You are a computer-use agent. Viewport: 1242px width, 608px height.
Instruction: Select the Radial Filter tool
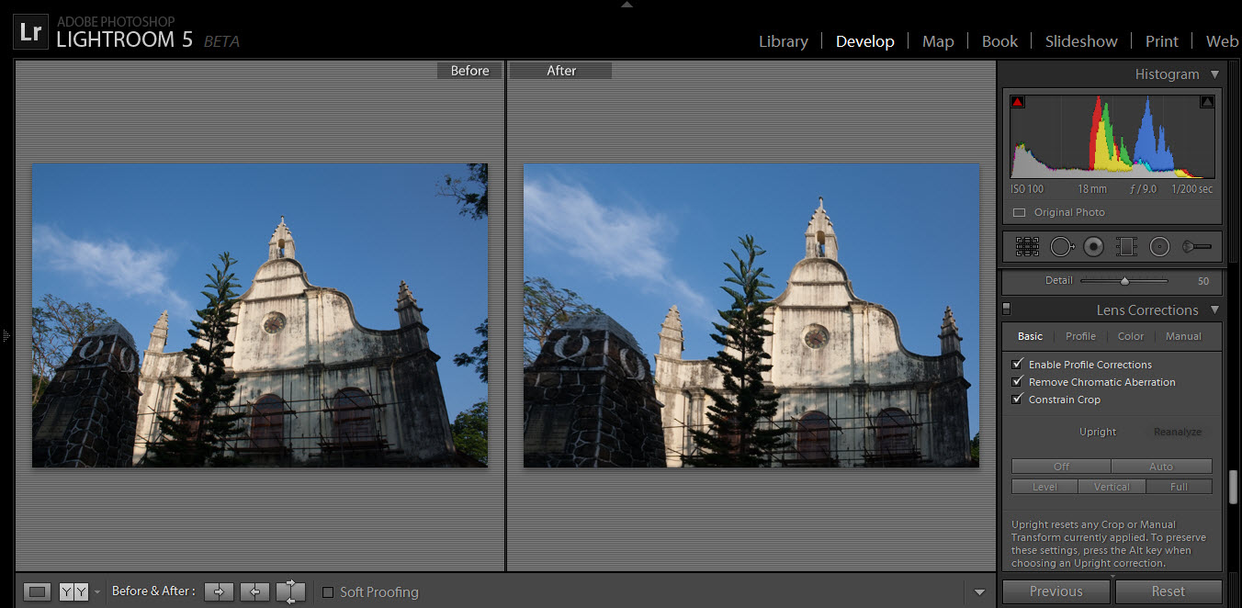[x=1159, y=246]
